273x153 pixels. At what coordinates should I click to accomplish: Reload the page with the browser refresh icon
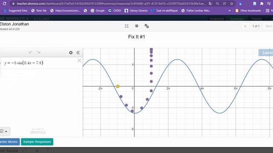(x=5, y=3)
